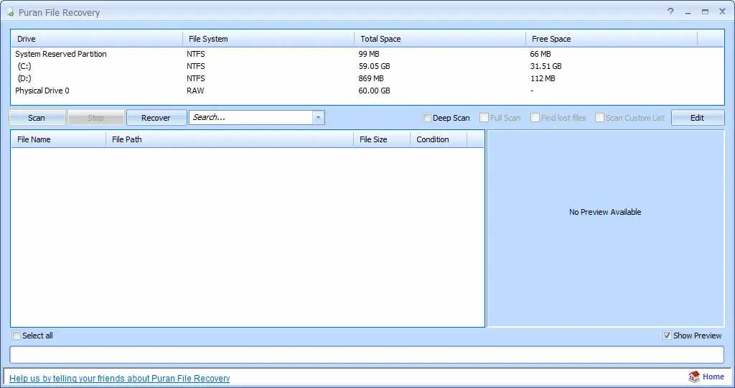Expand the Search dropdown arrow
The height and width of the screenshot is (388, 735).
click(x=318, y=118)
